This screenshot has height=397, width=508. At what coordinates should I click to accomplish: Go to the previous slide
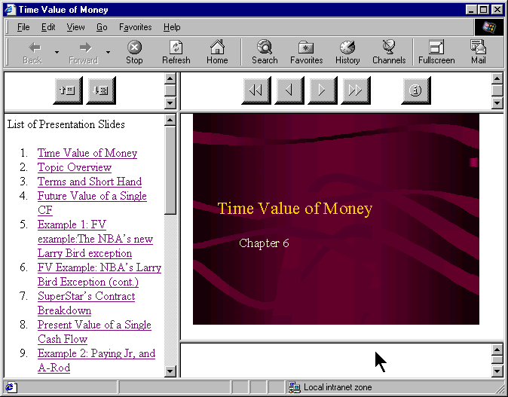coord(289,90)
